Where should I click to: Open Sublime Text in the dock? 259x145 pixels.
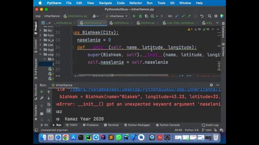[x=111, y=137]
